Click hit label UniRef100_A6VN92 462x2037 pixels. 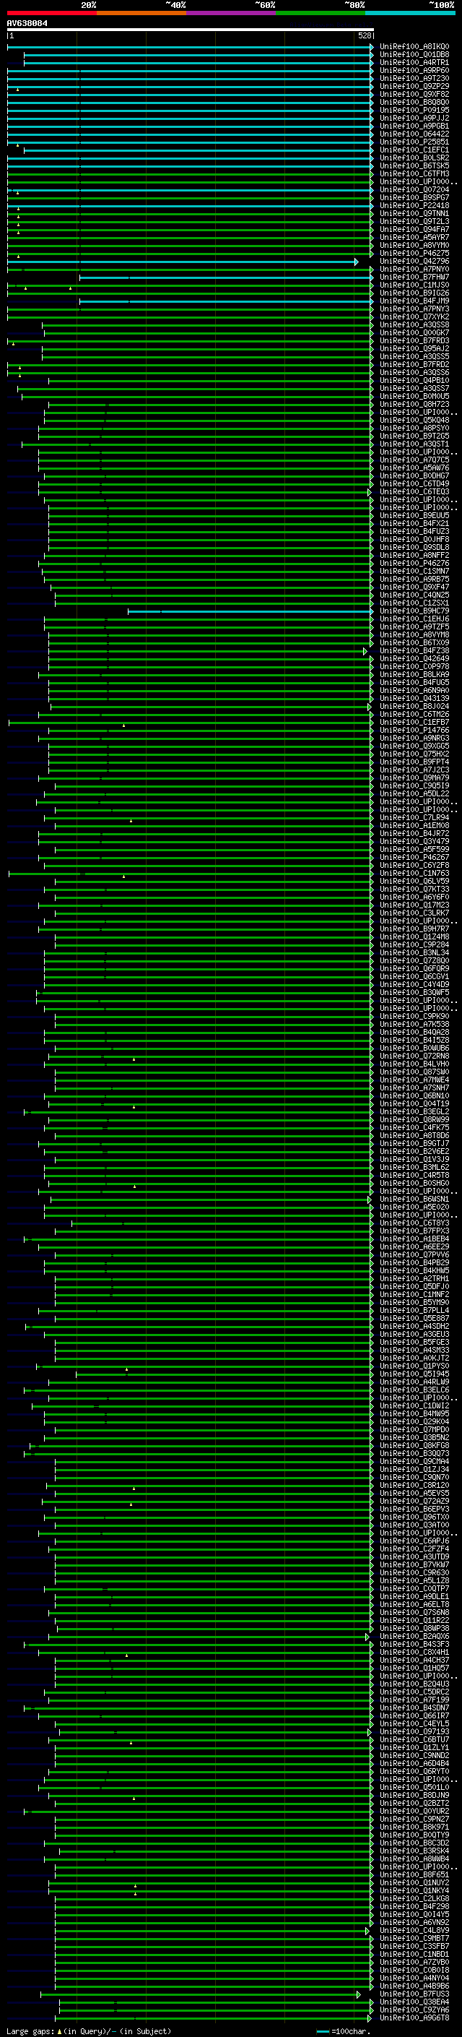414,1922
